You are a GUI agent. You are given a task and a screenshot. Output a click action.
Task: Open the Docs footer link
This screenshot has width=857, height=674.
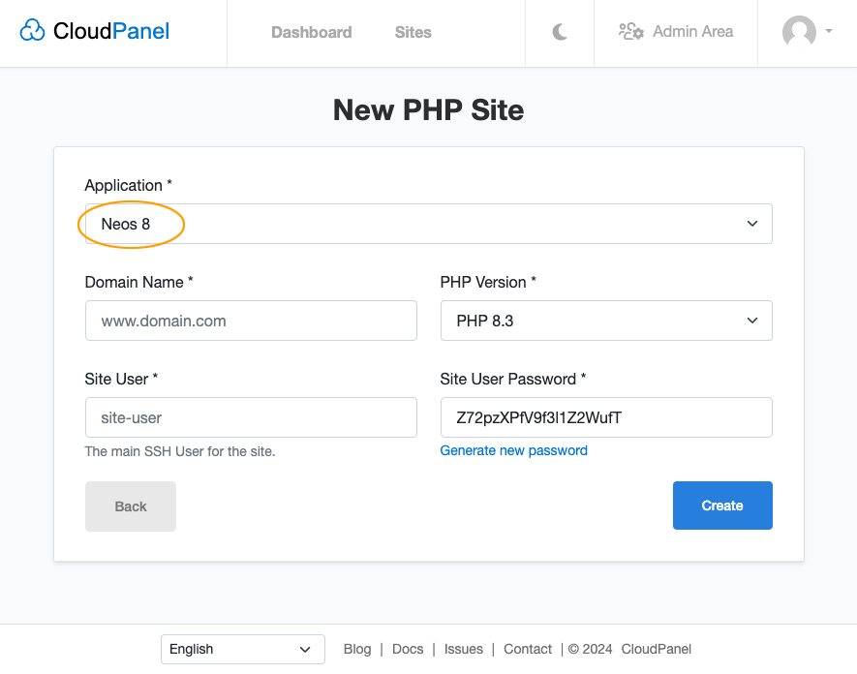(x=408, y=649)
